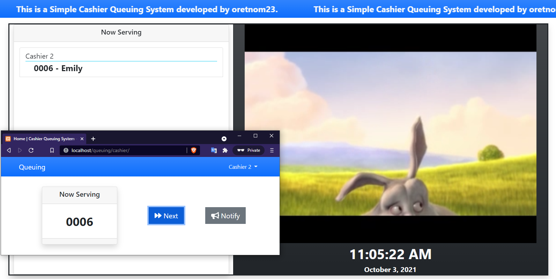
Task: Close the Cashier Queuing System tab
Action: [x=82, y=139]
